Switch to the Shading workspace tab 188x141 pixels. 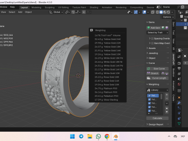point(94,7)
